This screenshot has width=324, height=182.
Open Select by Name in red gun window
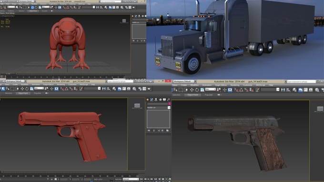pyautogui.click(x=8, y=89)
